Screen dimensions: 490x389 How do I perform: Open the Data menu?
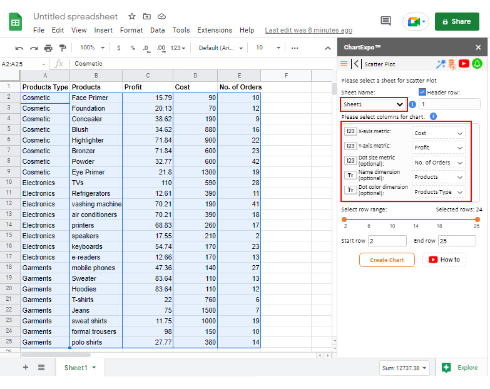coord(157,30)
